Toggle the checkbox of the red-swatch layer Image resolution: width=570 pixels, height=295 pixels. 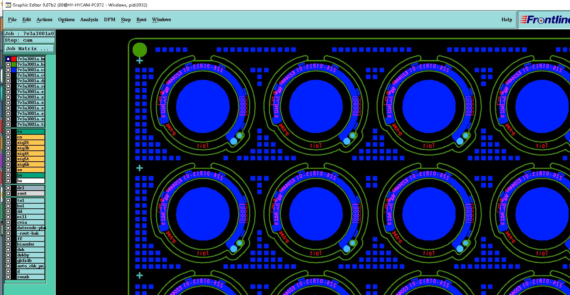tap(8, 59)
